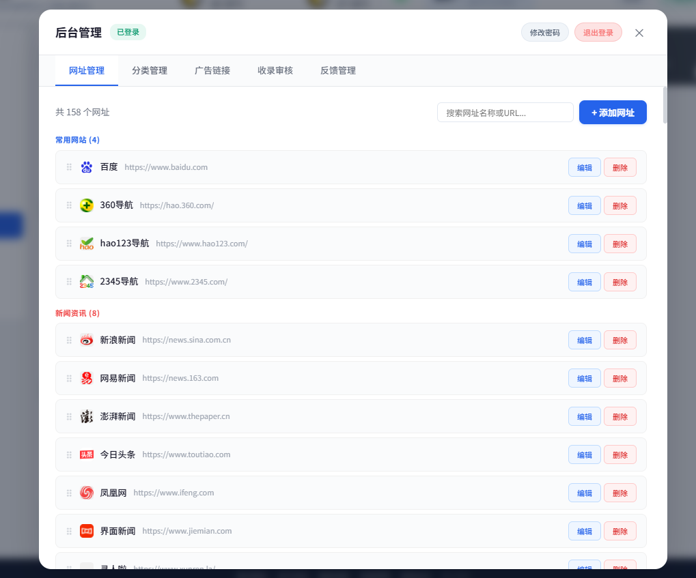Edit the hao123导航 entry
This screenshot has width=696, height=578.
[585, 244]
